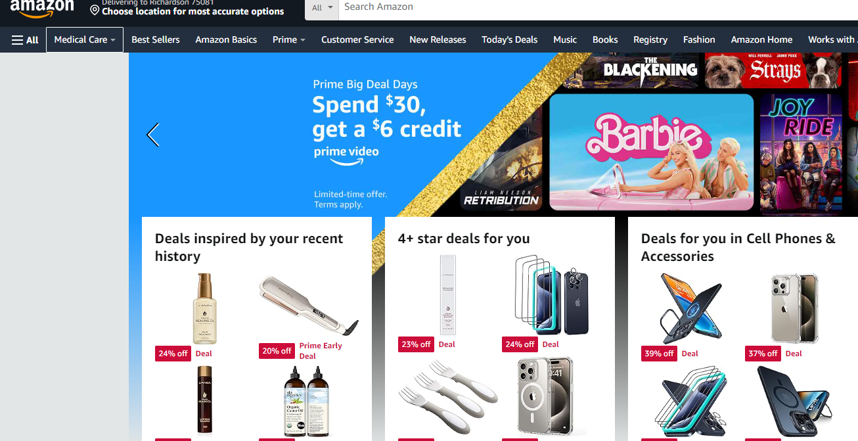Open Customer Service page
Viewport: 858px width, 441px height.
[357, 40]
